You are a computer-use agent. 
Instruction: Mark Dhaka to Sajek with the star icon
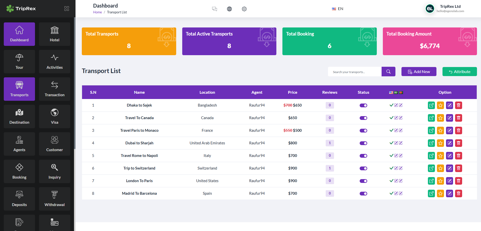tap(440, 105)
